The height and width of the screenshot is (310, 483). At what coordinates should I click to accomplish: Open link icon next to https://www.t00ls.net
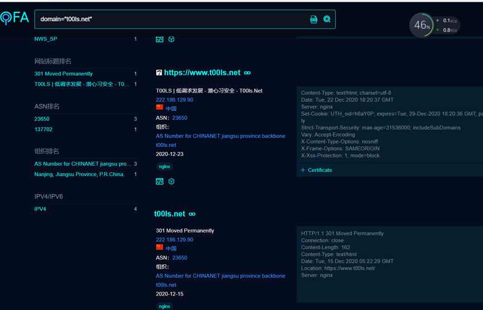[x=247, y=73]
